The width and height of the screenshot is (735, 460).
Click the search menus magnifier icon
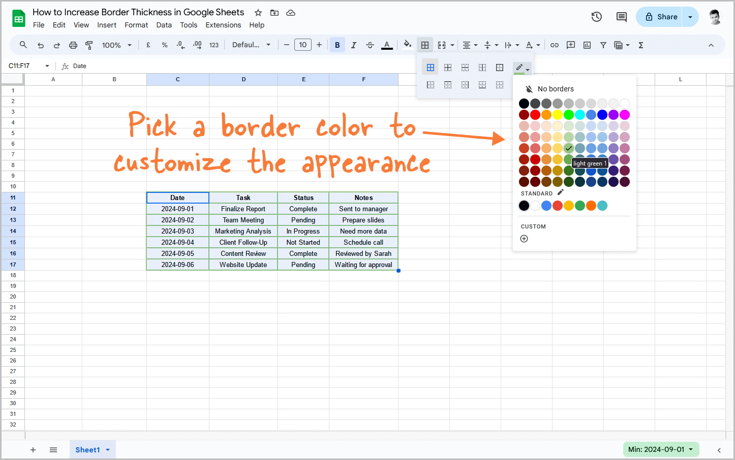coord(23,45)
